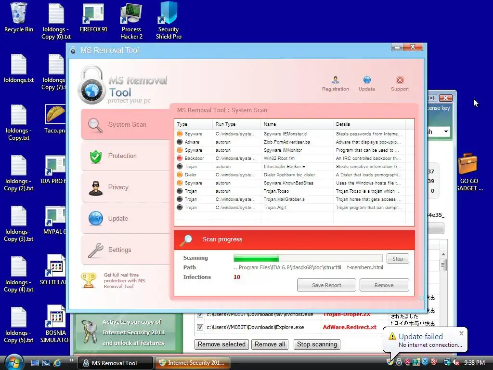The width and height of the screenshot is (493, 370).
Task: Open the loldongs - Copy (5).txt file
Action: coord(19,325)
